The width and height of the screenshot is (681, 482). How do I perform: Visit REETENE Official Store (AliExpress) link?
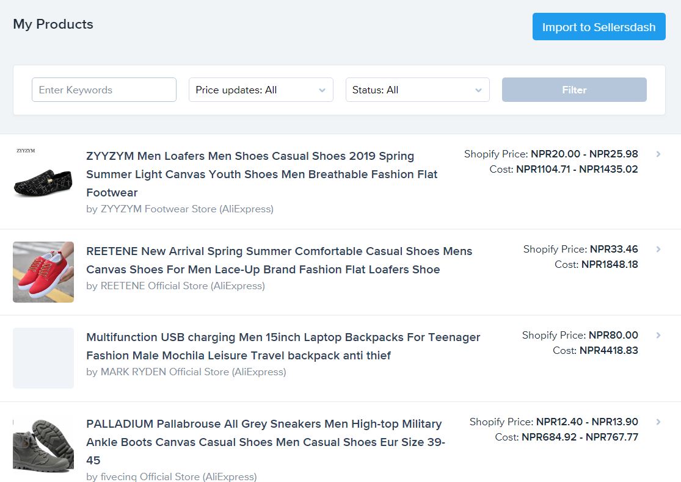(183, 286)
